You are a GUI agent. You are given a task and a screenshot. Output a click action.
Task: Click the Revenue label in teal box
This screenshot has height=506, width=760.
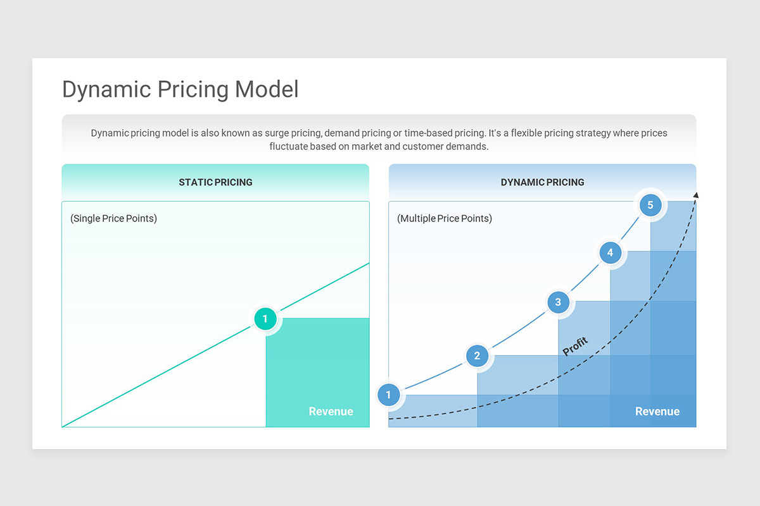(331, 411)
